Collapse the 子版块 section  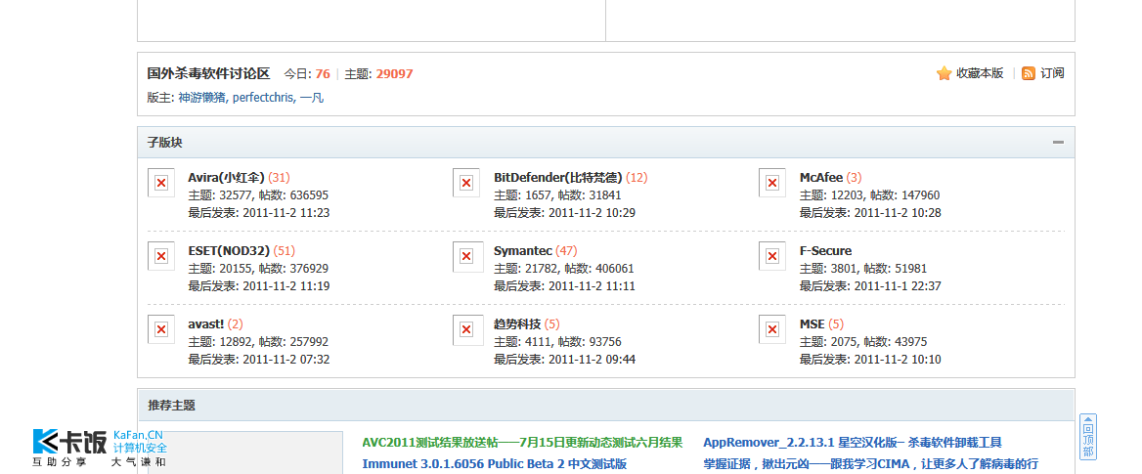tap(1058, 142)
